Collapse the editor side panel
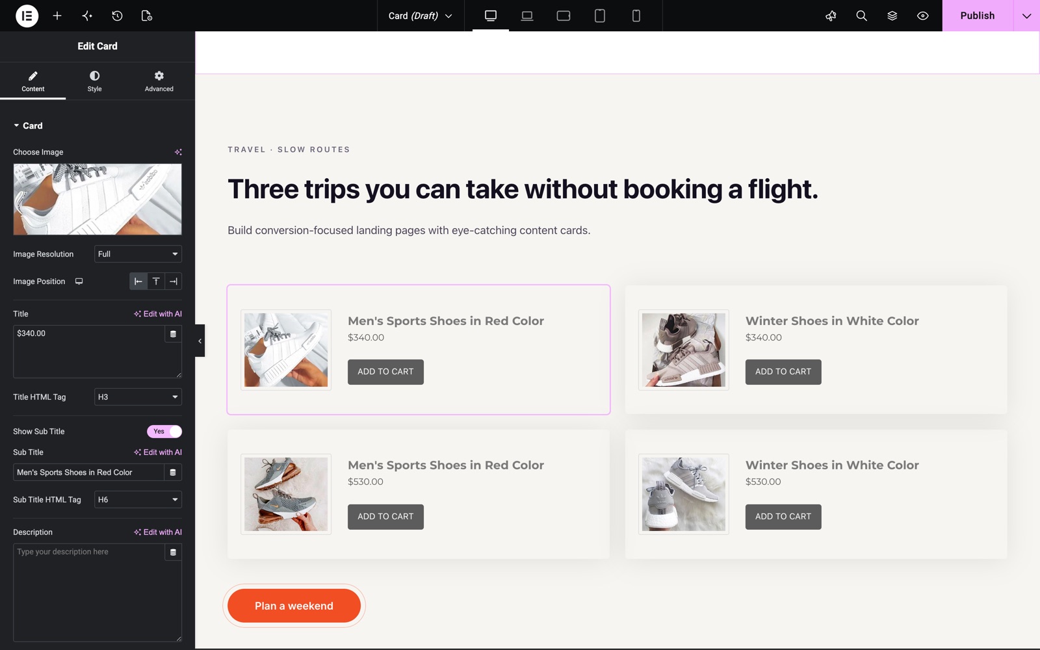1040x650 pixels. [x=200, y=341]
